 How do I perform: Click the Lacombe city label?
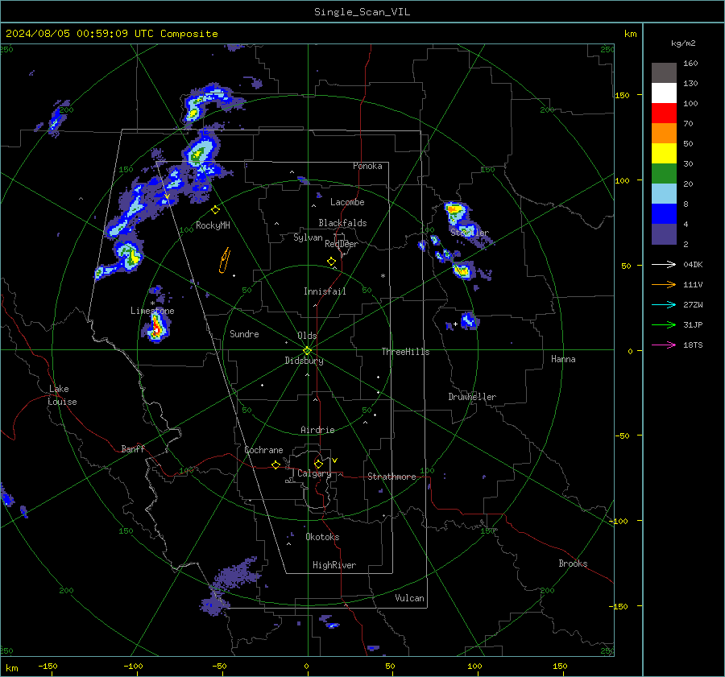tap(347, 202)
